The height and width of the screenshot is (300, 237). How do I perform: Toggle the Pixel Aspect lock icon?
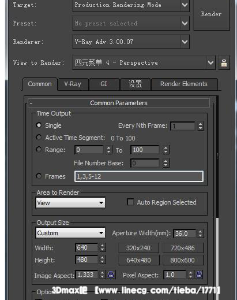coord(200,275)
